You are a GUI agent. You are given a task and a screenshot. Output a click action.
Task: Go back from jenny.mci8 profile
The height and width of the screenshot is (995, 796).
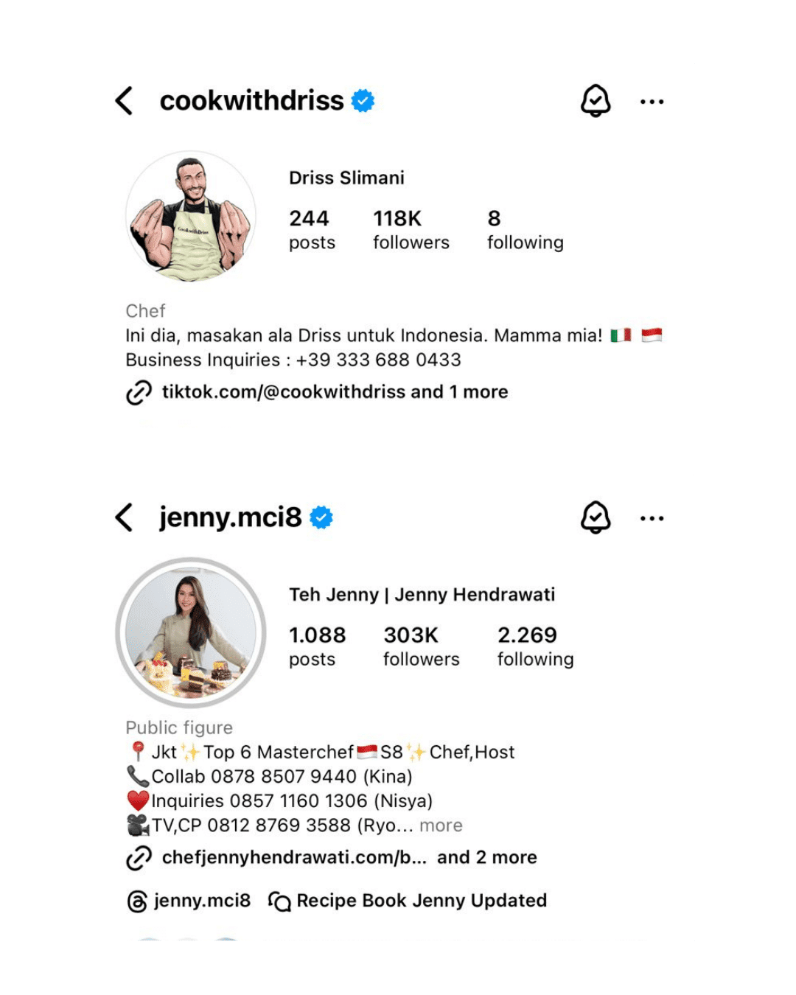[x=124, y=517]
